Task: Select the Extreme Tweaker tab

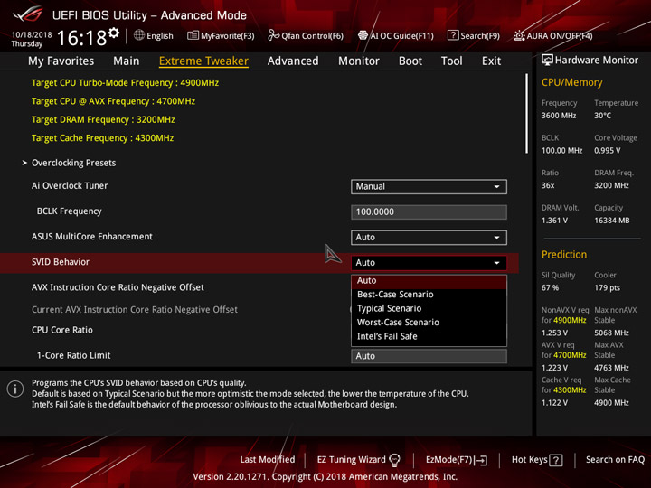Action: point(203,61)
